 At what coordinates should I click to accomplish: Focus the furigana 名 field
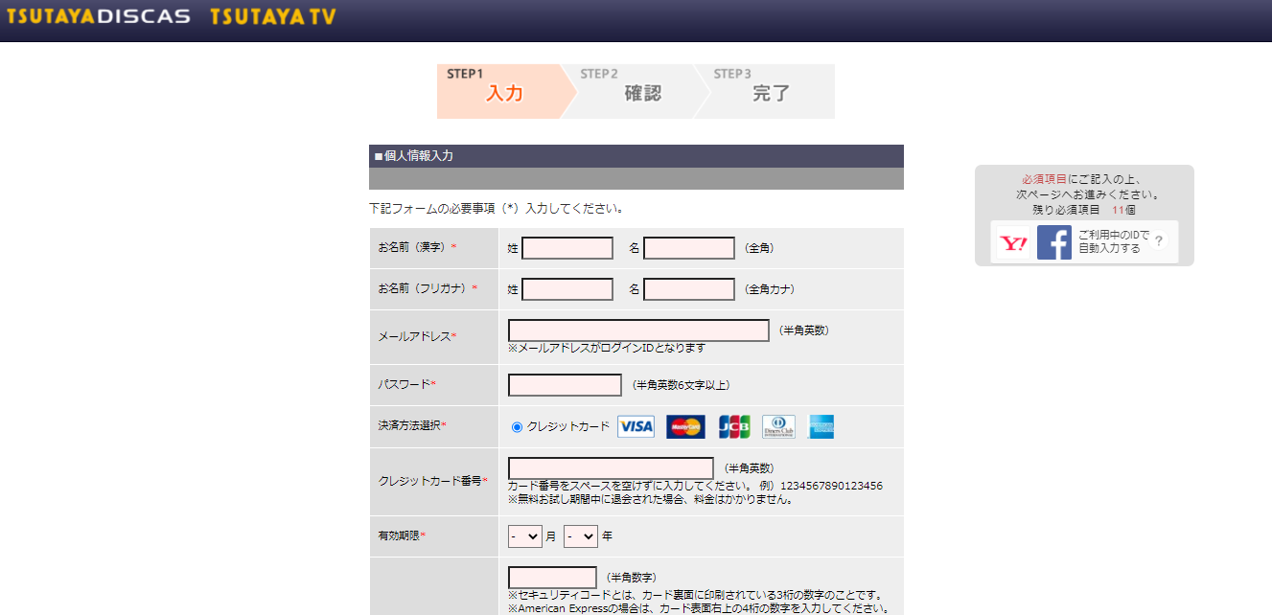[x=689, y=289]
